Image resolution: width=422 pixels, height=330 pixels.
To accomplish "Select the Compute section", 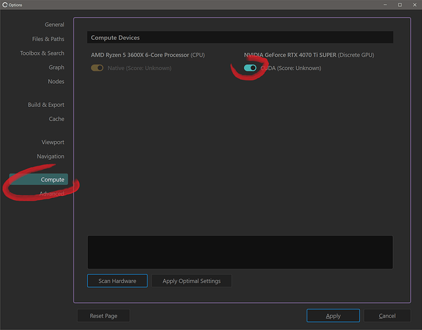I will pyautogui.click(x=38, y=180).
